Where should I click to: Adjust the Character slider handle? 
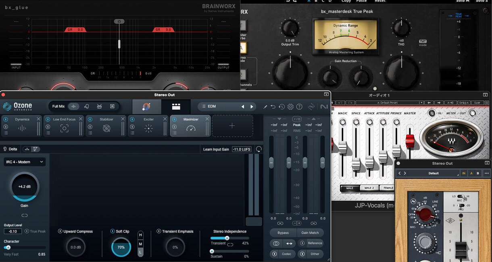click(x=8, y=247)
